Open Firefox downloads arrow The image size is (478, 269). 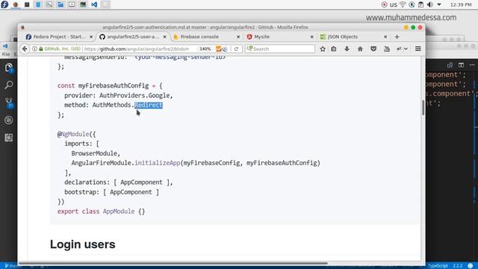click(347, 49)
